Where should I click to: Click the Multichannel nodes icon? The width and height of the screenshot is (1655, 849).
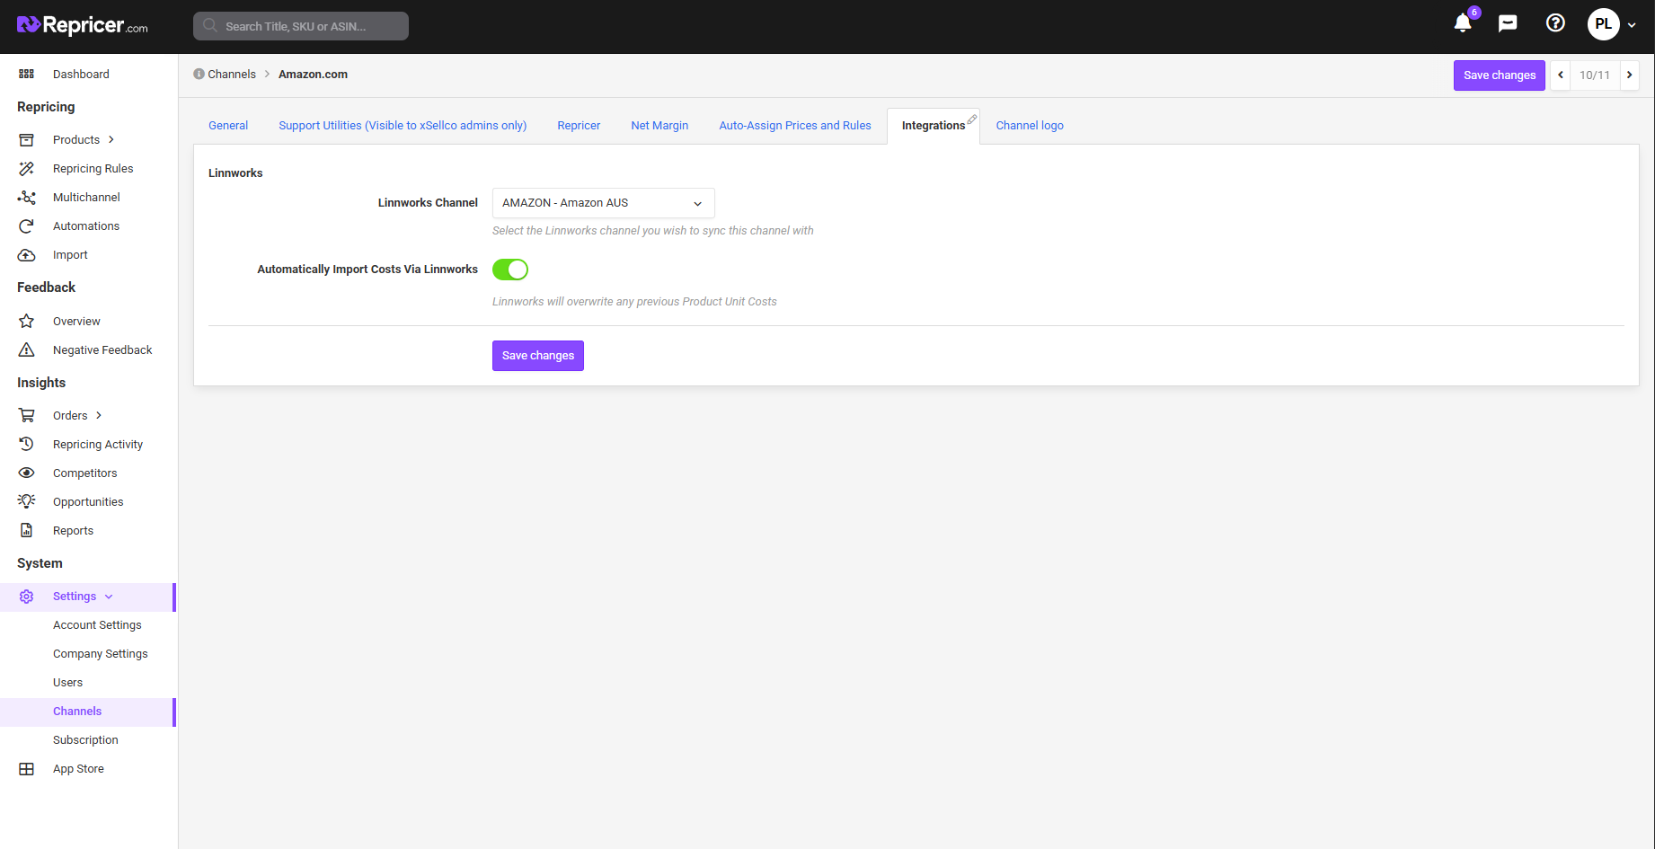coord(27,197)
